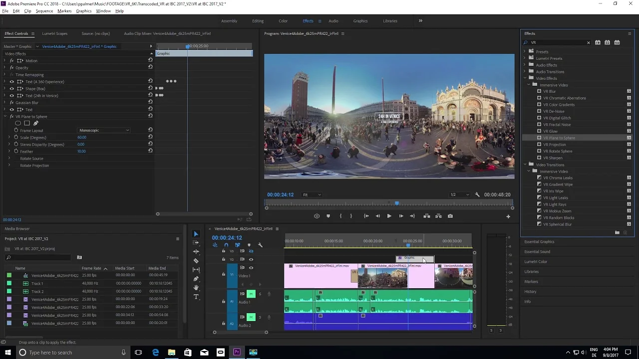Image resolution: width=639 pixels, height=359 pixels.
Task: Select the Type tool
Action: click(x=196, y=296)
